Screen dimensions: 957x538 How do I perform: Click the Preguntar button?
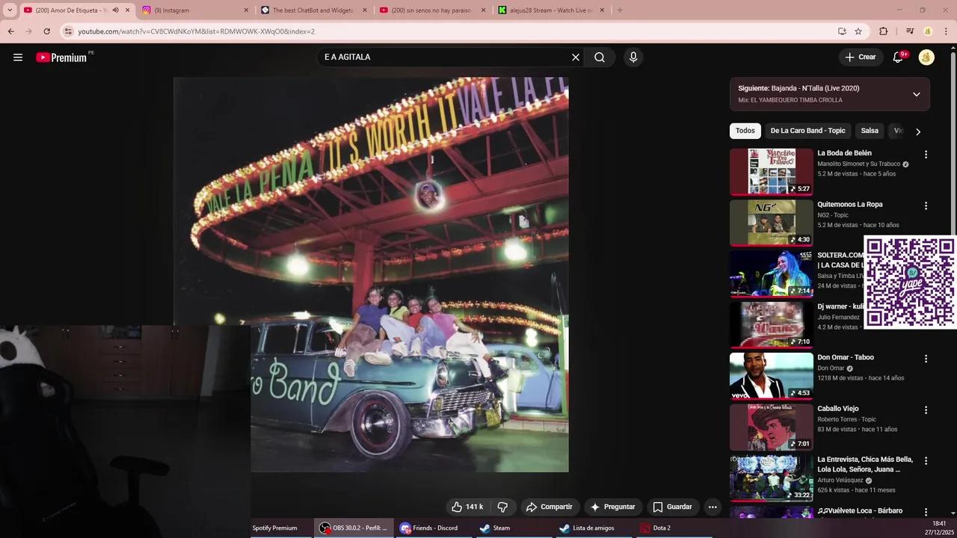pyautogui.click(x=613, y=507)
